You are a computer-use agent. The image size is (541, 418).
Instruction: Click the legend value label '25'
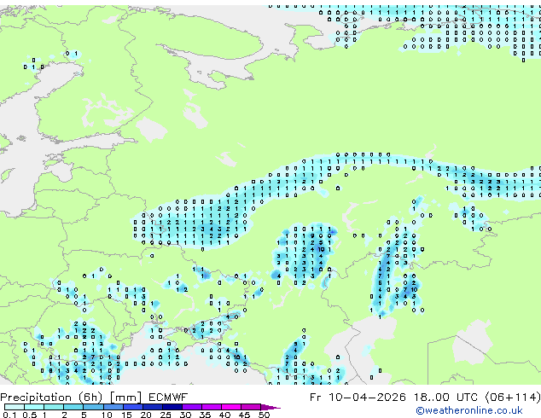point(166,415)
